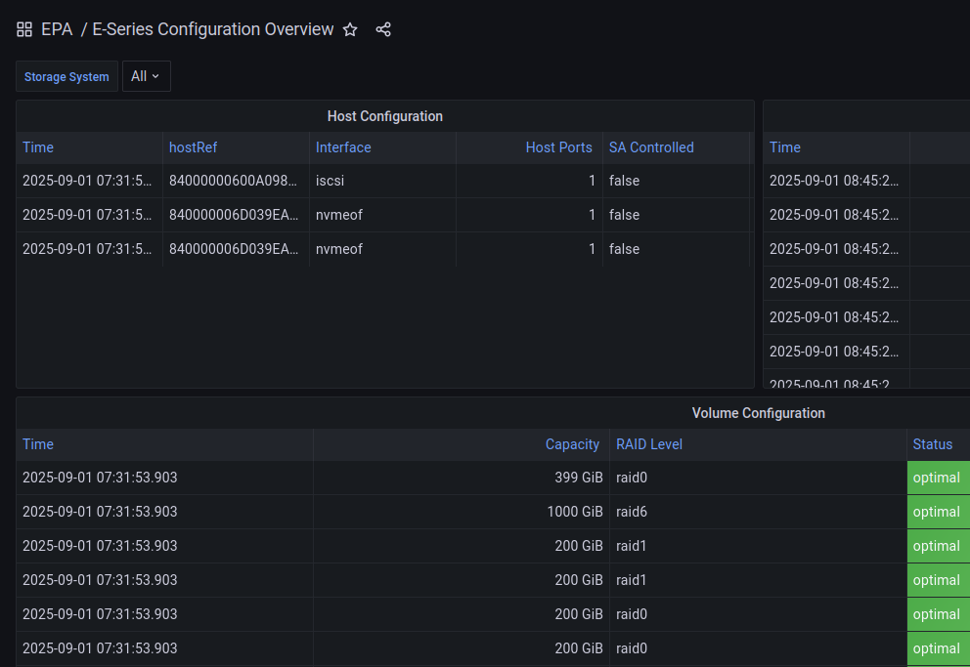
Task: Click the dashboards grid icon beside EPA
Action: 24,29
